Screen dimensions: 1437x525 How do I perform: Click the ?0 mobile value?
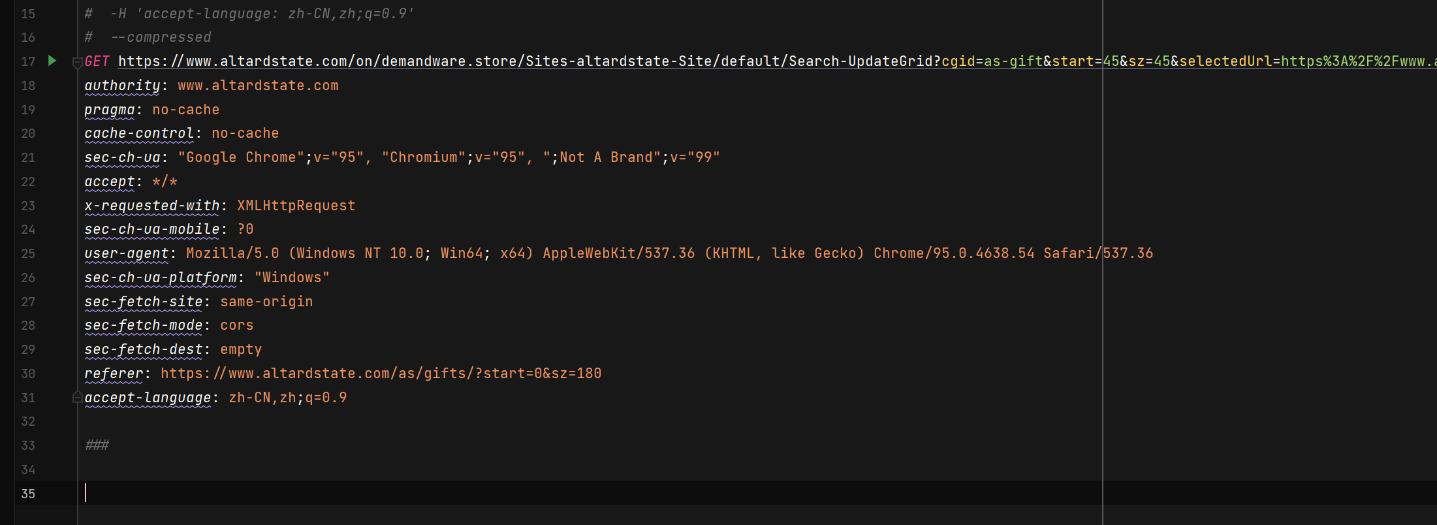245,229
